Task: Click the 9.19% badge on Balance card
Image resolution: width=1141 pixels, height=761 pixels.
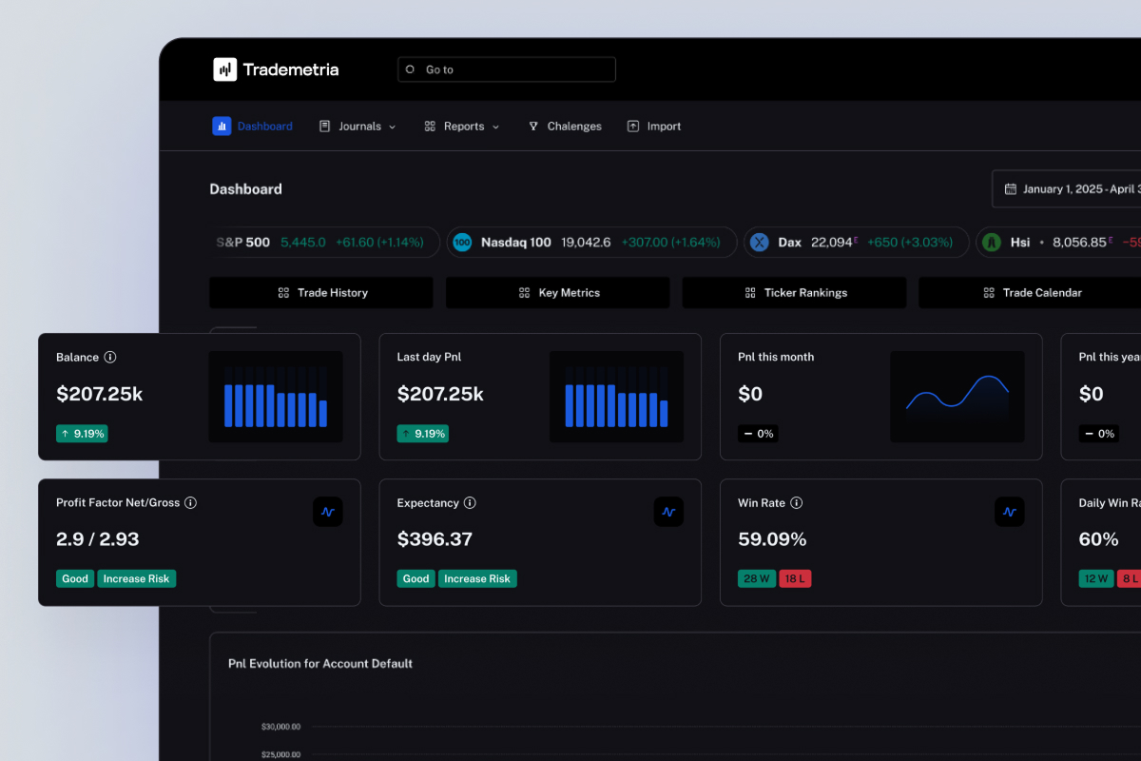Action: coord(82,434)
